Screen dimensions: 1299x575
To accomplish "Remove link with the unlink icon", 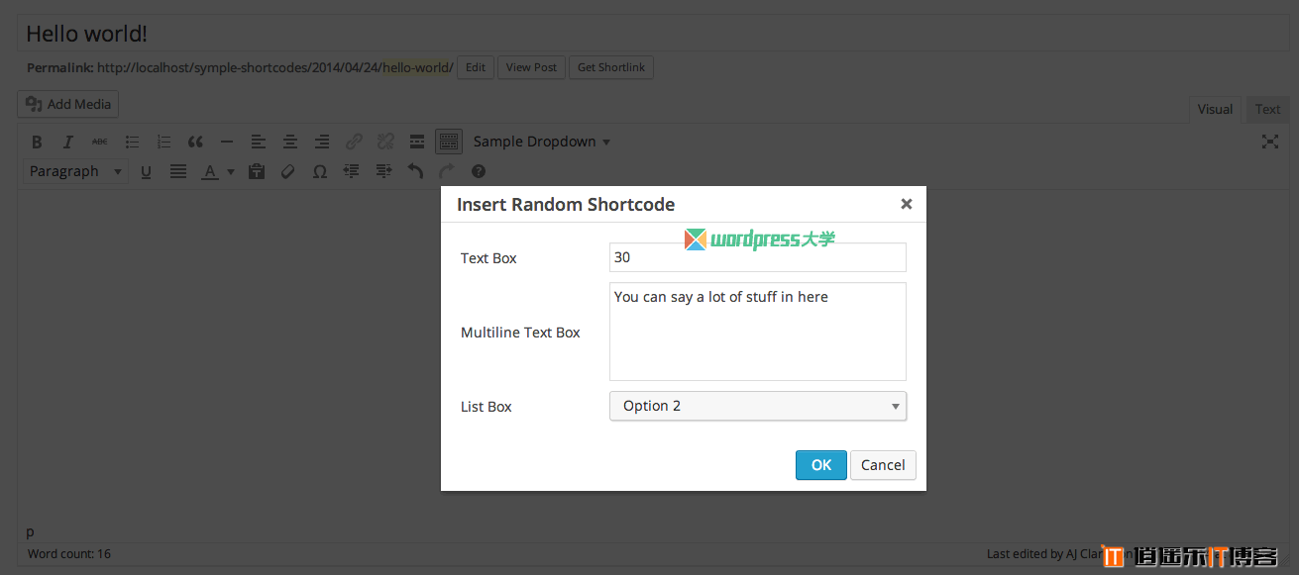I will 385,142.
